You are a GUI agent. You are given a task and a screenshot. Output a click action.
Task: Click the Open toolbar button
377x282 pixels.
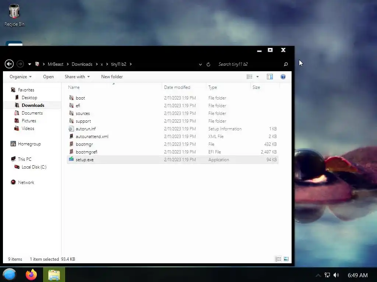pyautogui.click(x=48, y=77)
